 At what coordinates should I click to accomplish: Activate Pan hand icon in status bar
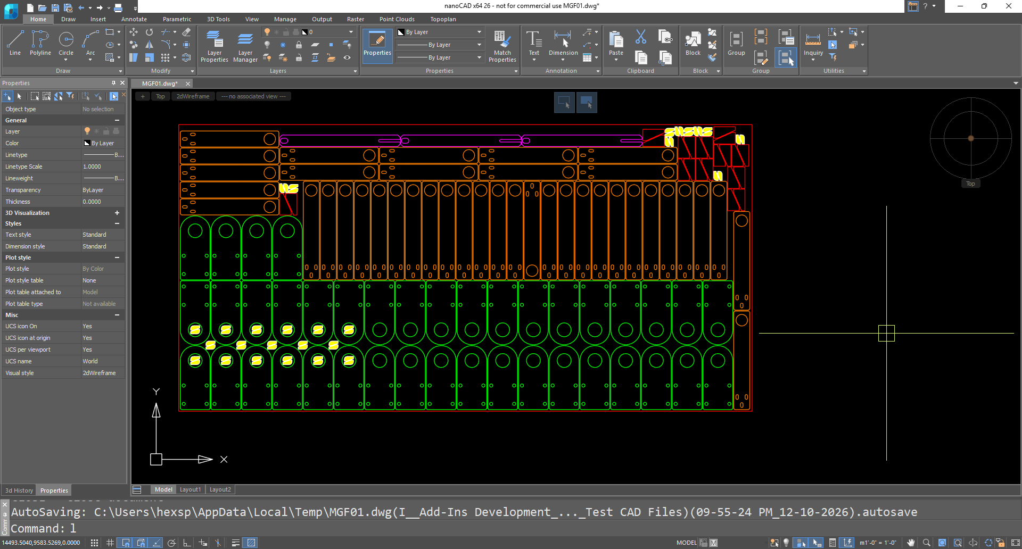[x=911, y=543]
